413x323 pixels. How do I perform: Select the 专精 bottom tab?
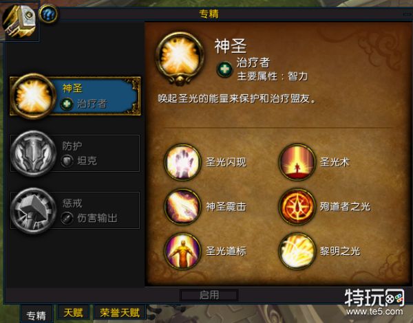(36, 315)
